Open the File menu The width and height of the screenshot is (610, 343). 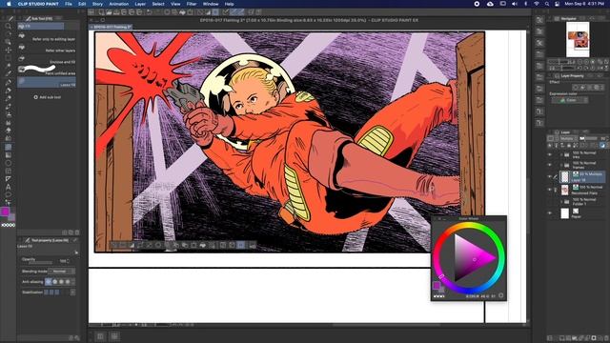[x=69, y=4]
